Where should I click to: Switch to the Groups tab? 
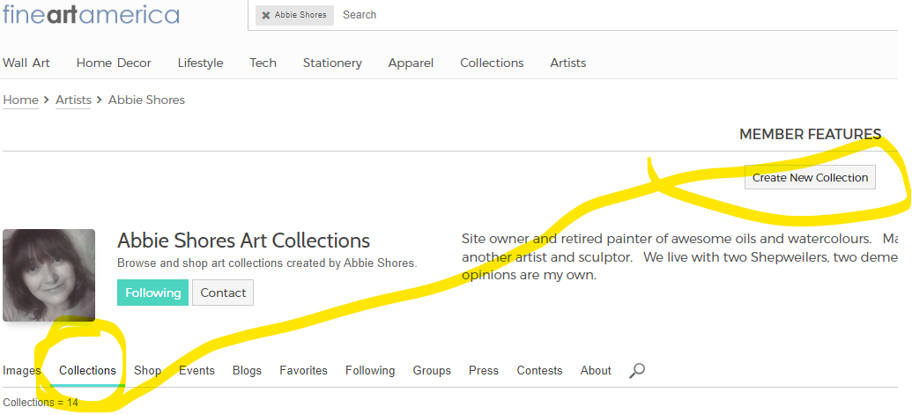click(432, 370)
